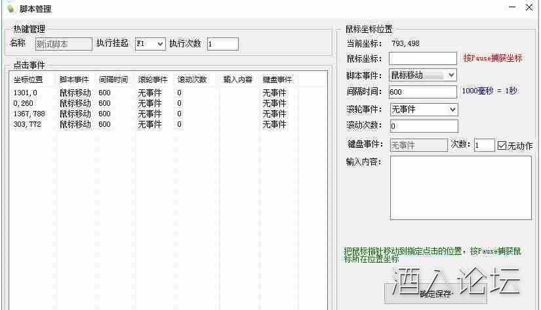
Task: Click the 键盘事件 无事件 field
Action: 419,145
